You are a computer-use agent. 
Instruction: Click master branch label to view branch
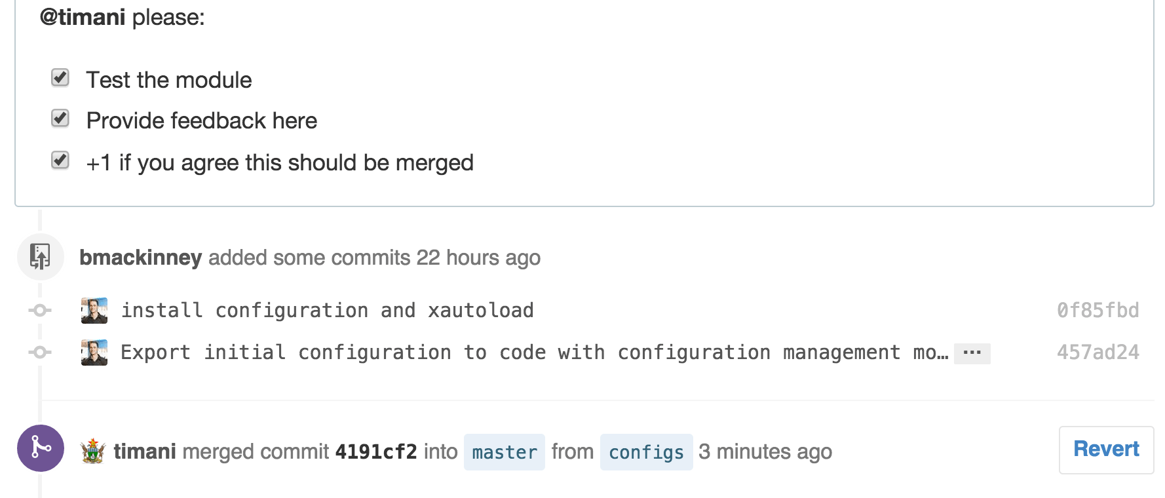pos(504,451)
